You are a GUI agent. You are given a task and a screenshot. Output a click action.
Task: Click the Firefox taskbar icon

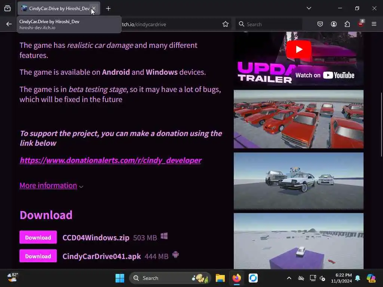(x=236, y=278)
